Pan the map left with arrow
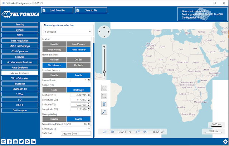The width and height of the screenshot is (229, 146). coord(100,32)
